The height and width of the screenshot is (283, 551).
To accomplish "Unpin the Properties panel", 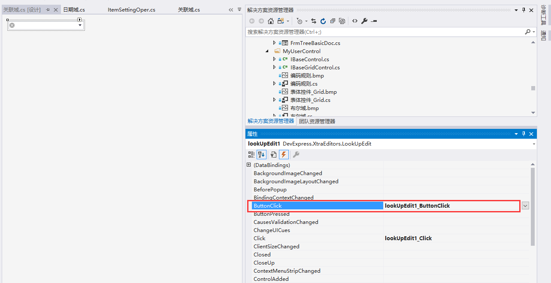I will point(524,134).
